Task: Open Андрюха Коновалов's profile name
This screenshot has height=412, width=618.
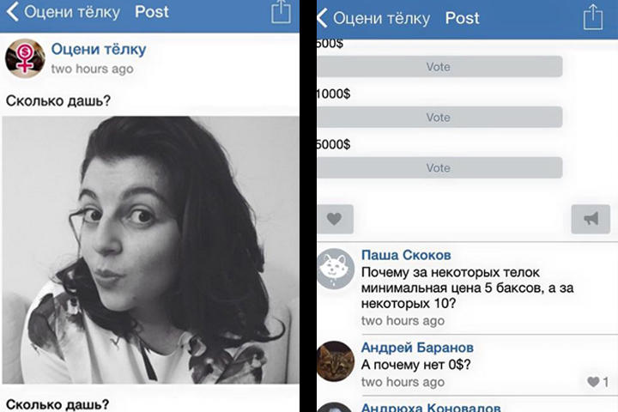Action: 431,407
